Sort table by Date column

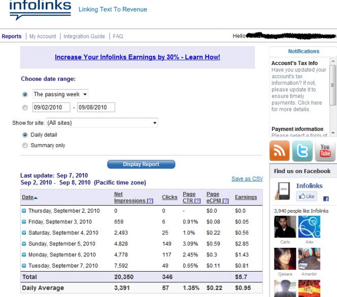pos(29,197)
